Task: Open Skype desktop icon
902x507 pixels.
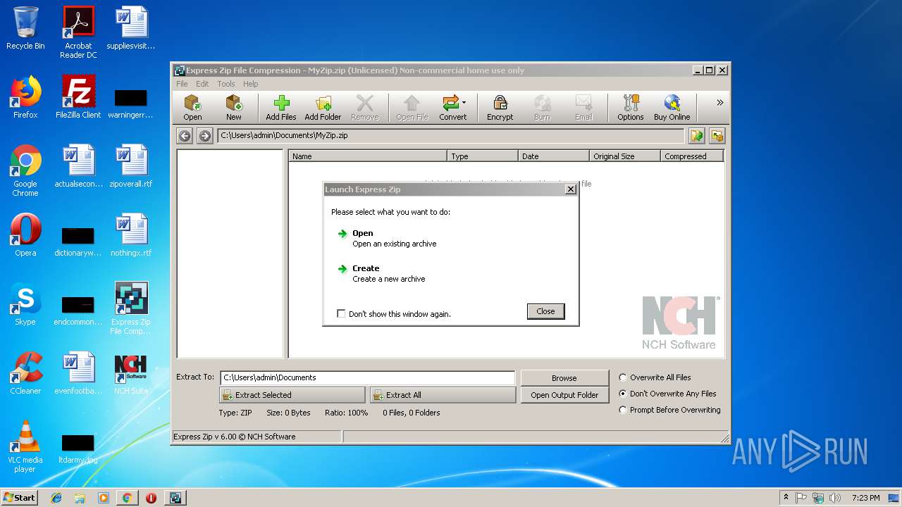Action: pos(25,304)
